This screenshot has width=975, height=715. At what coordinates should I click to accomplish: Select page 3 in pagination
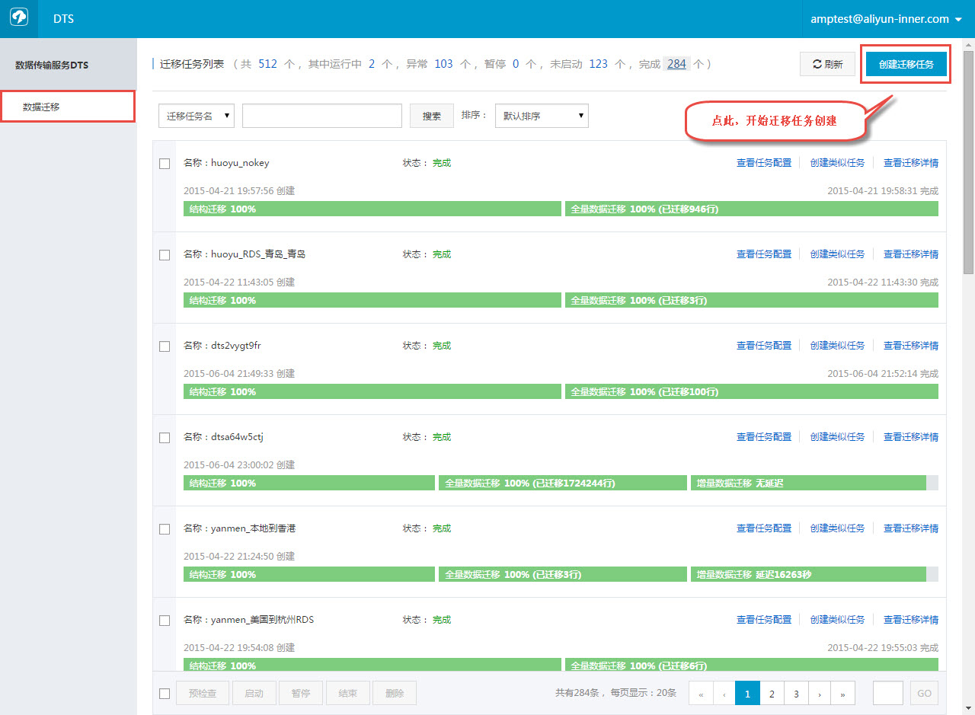795,694
